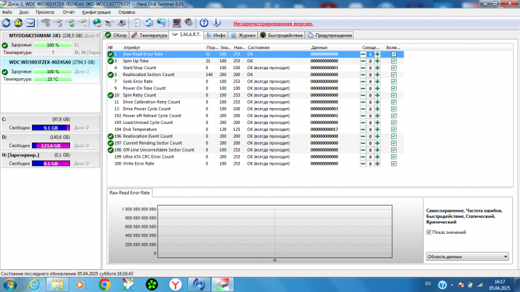
Task: Open Yandex browser from taskbar
Action: click(x=175, y=284)
